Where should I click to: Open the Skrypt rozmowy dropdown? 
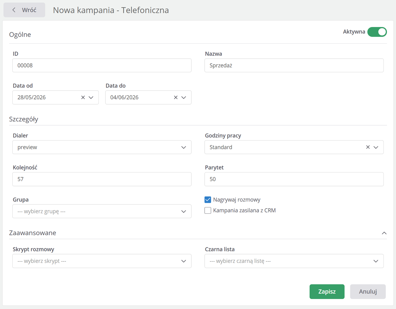102,261
